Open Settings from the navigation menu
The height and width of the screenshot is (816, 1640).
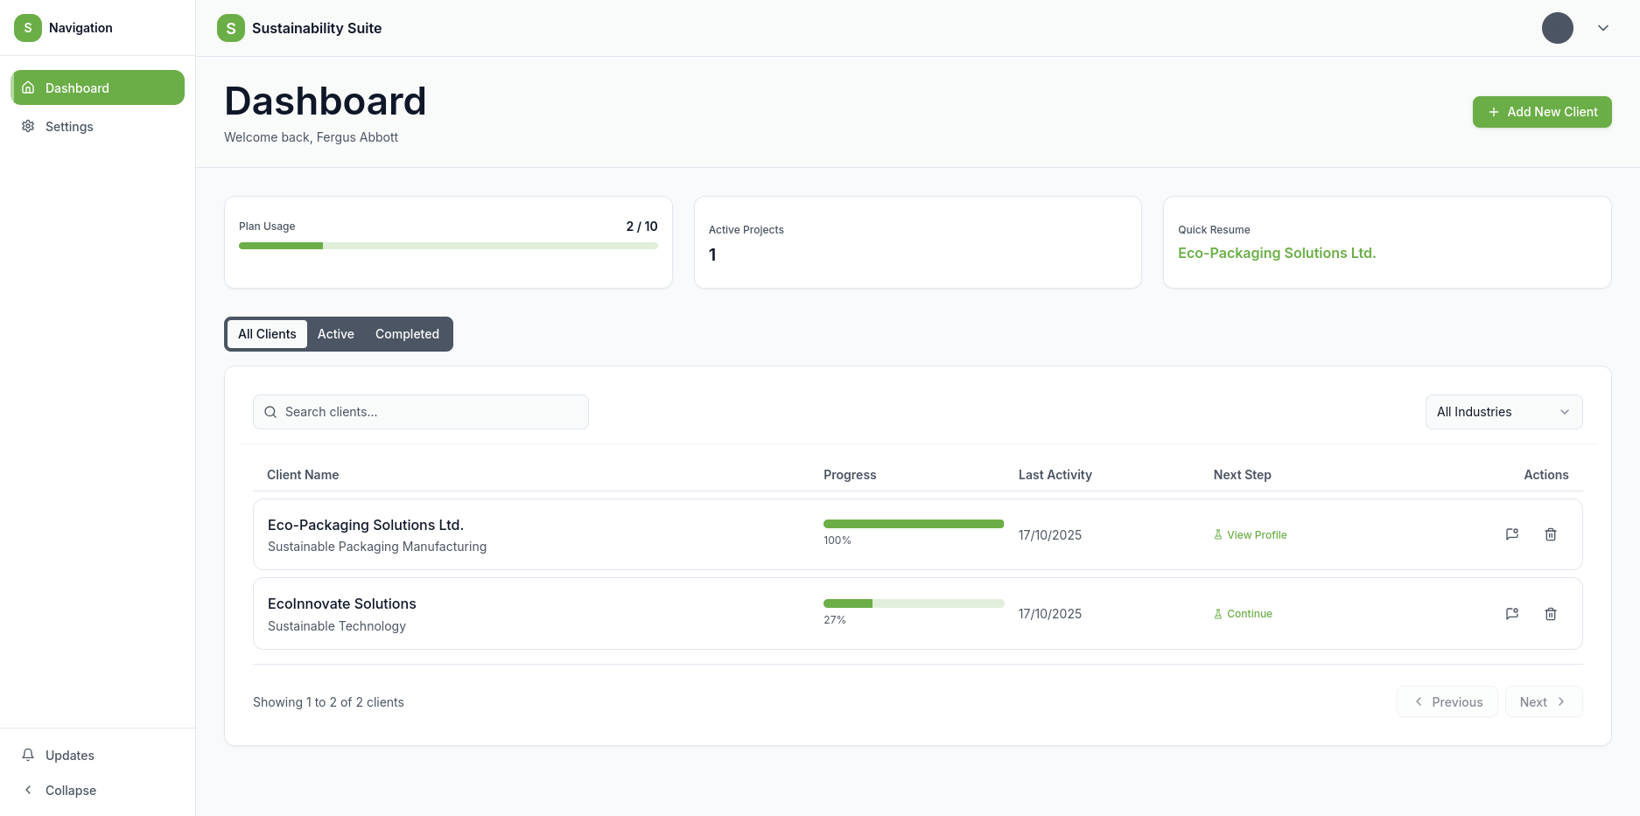(68, 126)
